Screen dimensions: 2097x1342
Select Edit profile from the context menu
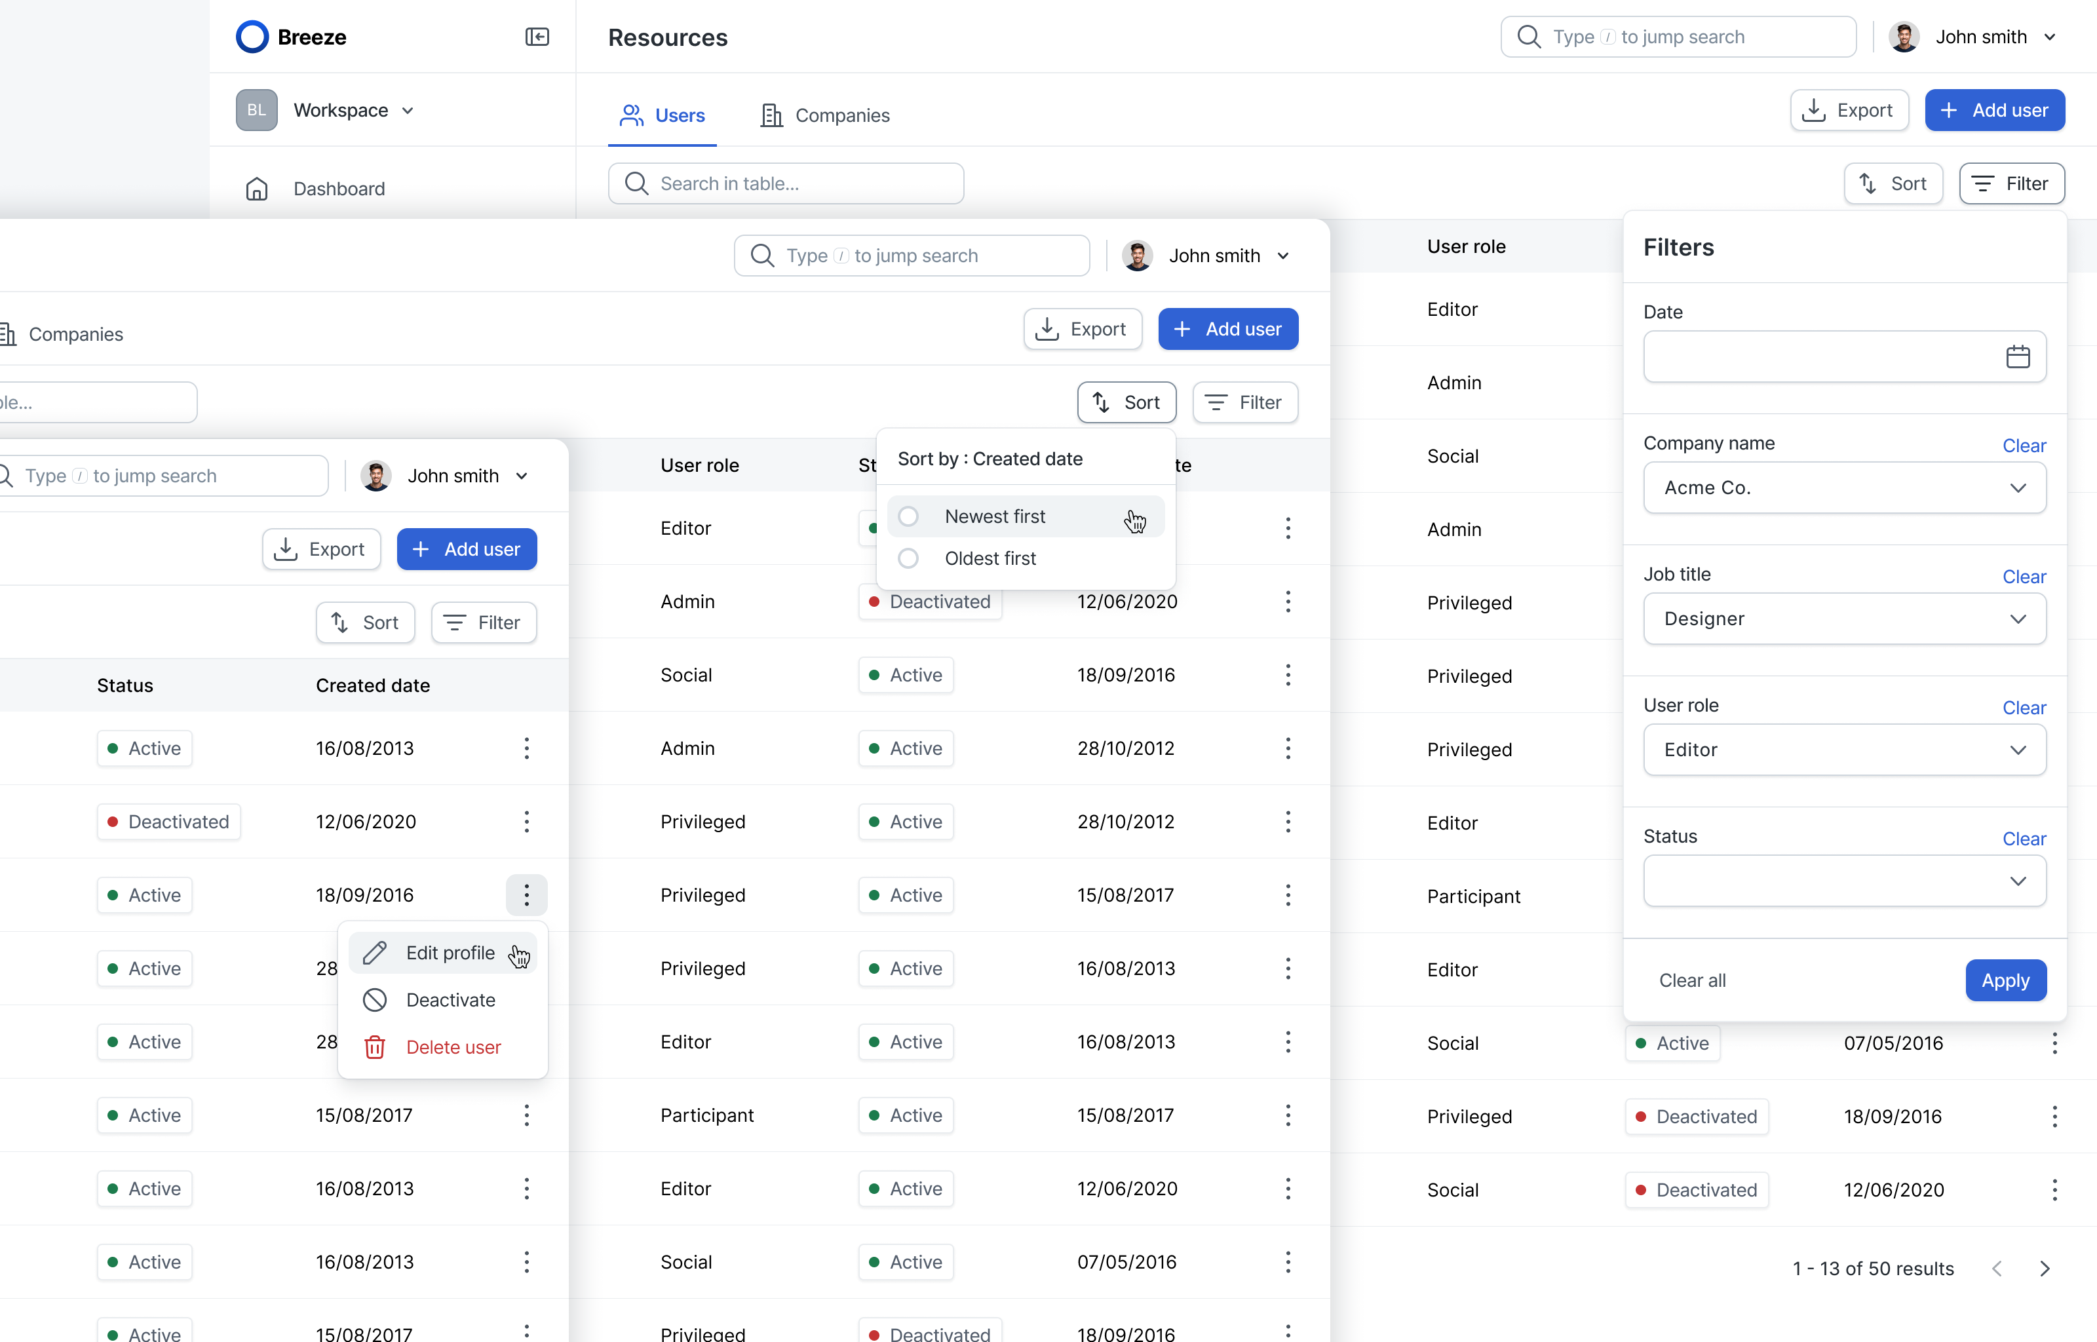pos(450,953)
